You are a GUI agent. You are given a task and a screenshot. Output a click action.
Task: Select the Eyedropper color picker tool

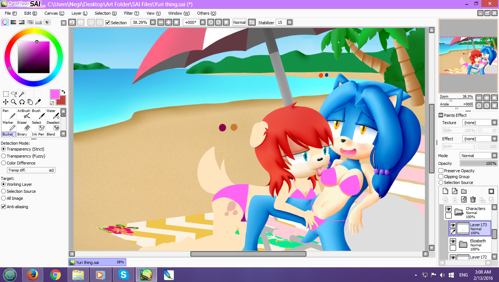38,102
